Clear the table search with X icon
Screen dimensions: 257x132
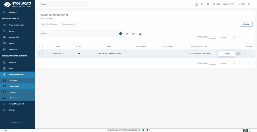pyautogui.click(x=127, y=34)
